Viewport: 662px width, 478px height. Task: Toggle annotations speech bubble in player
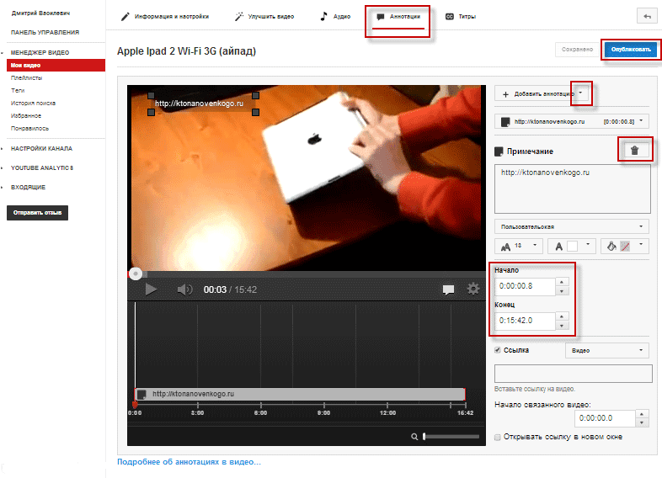[448, 289]
